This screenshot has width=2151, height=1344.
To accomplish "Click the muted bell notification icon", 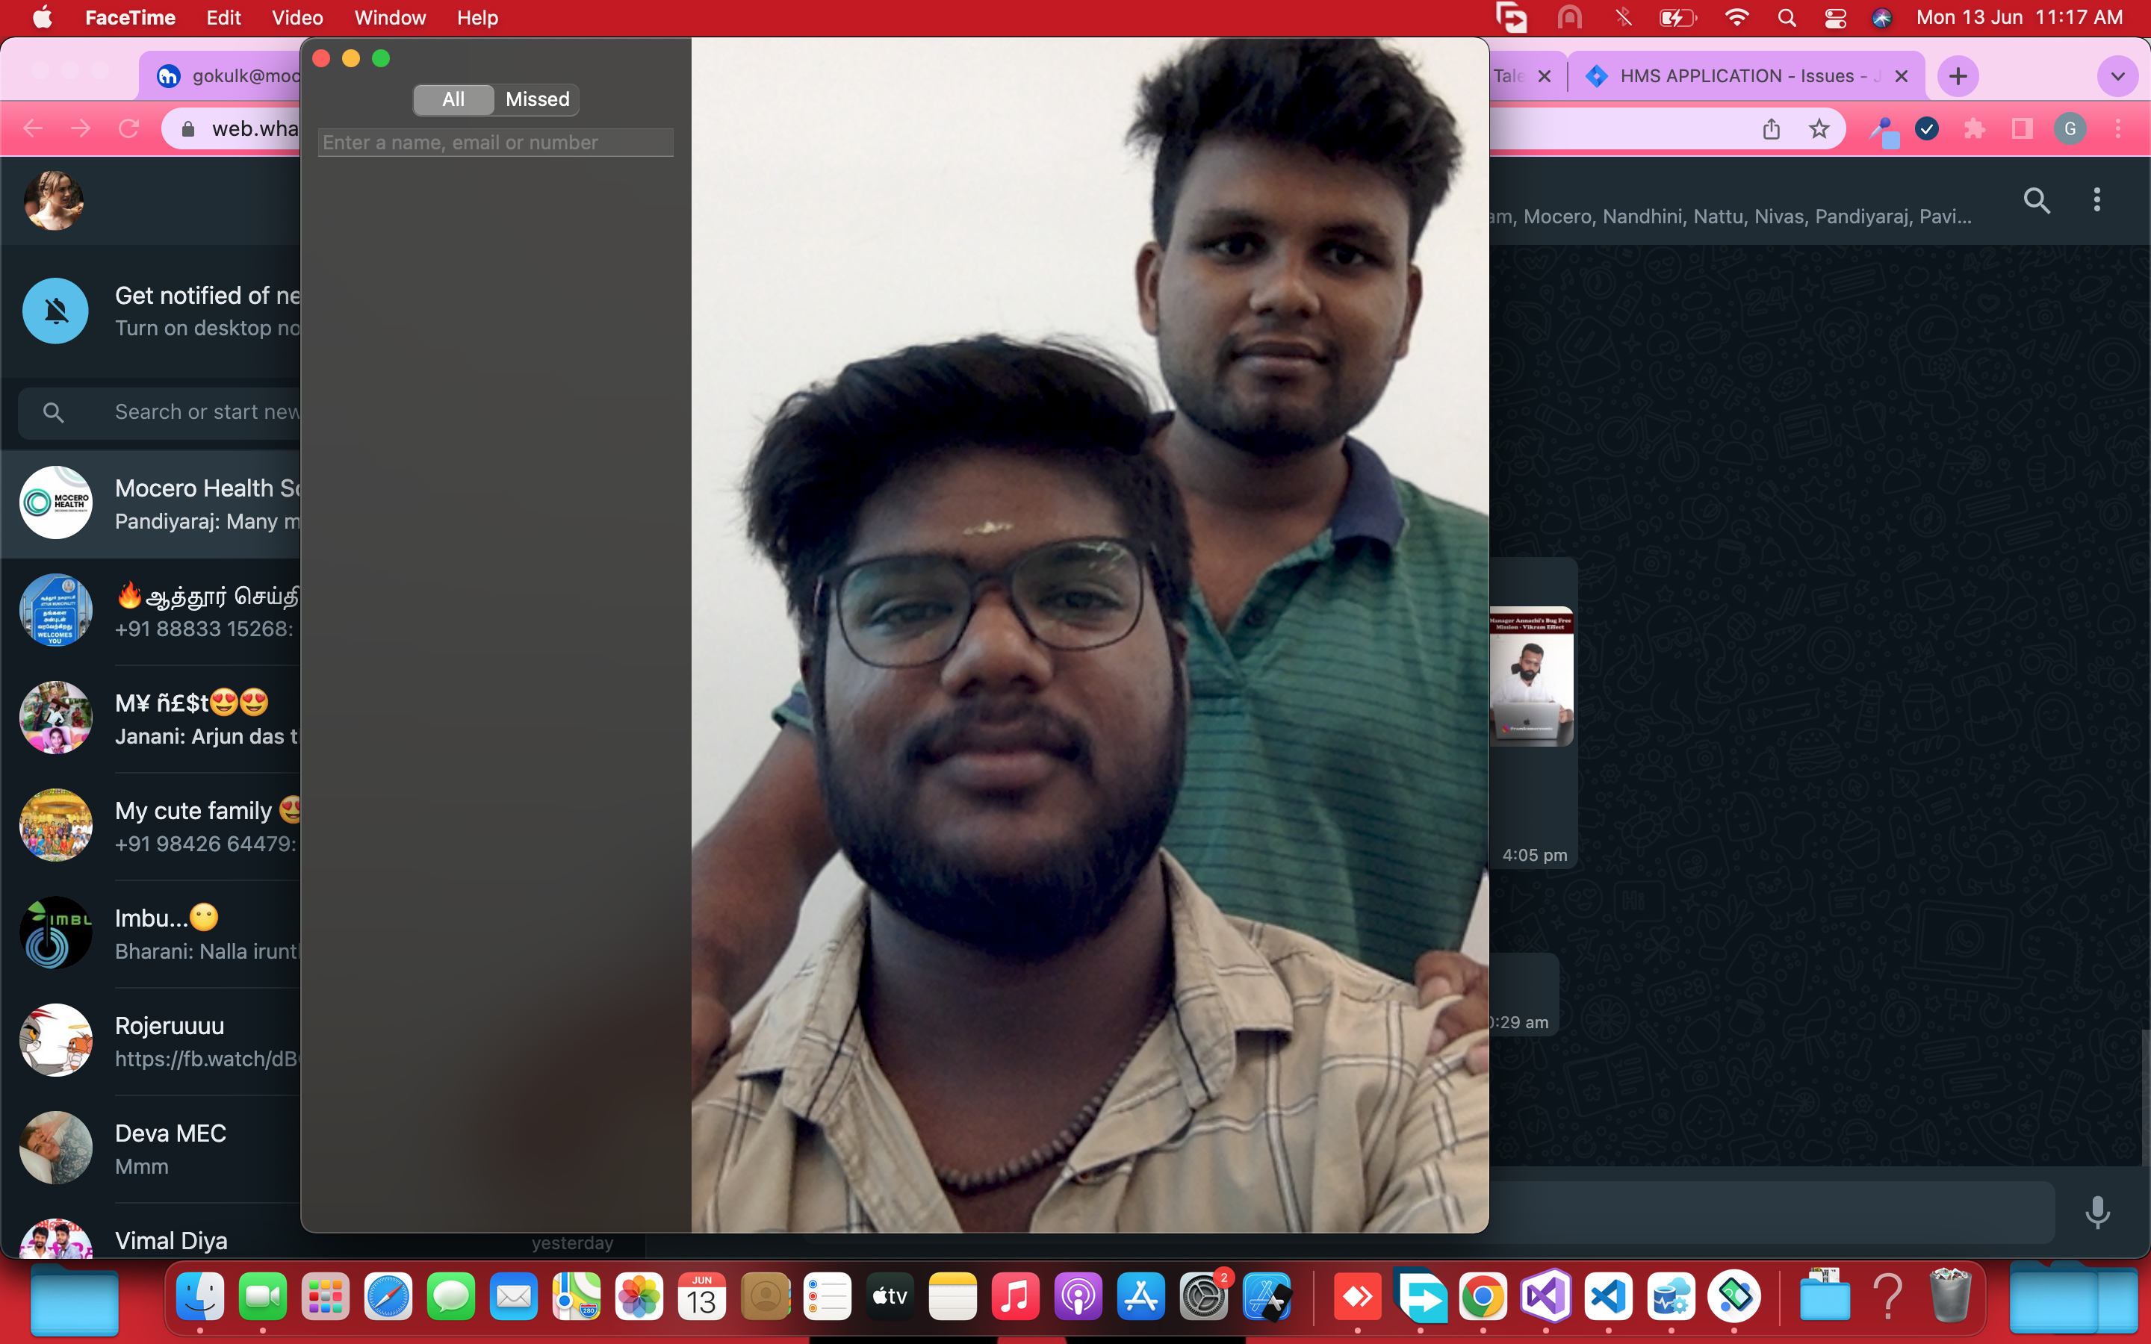I will click(56, 311).
